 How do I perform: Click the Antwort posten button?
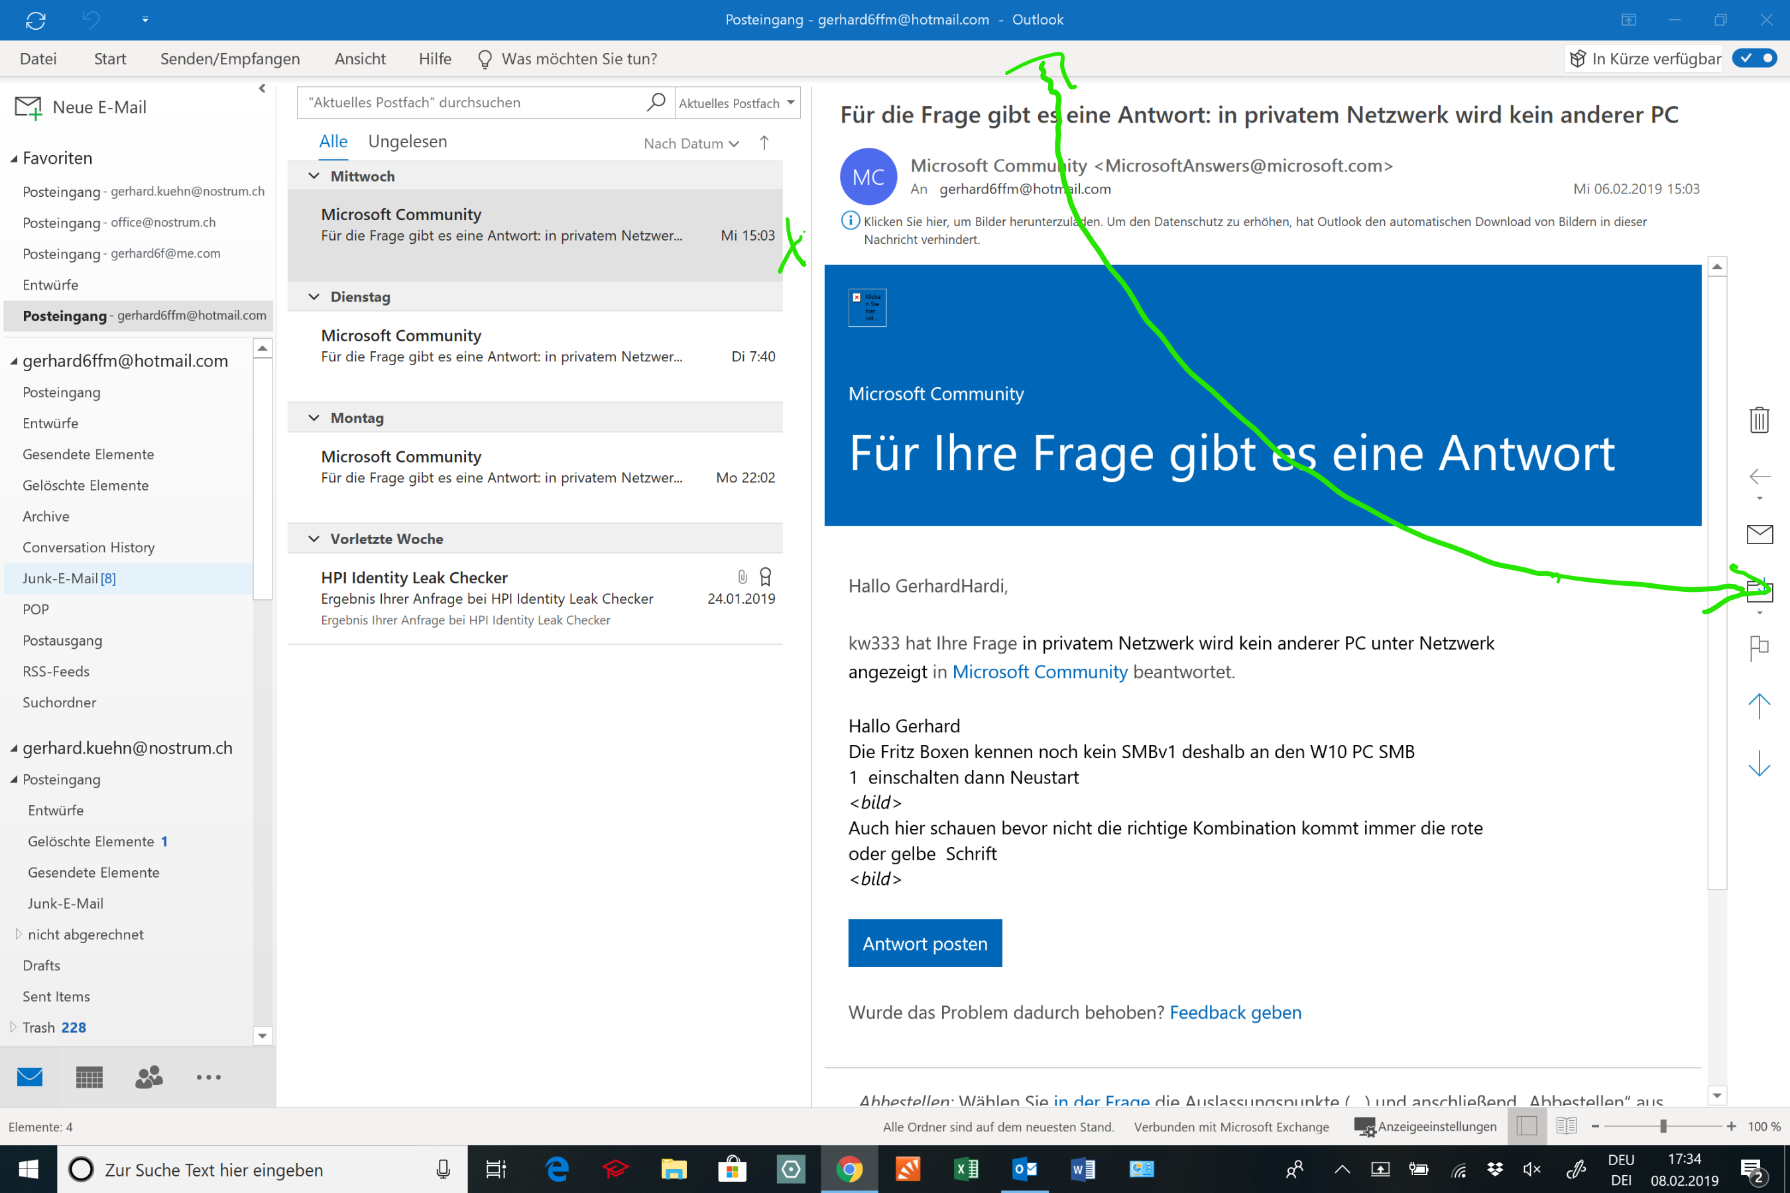pyautogui.click(x=925, y=943)
